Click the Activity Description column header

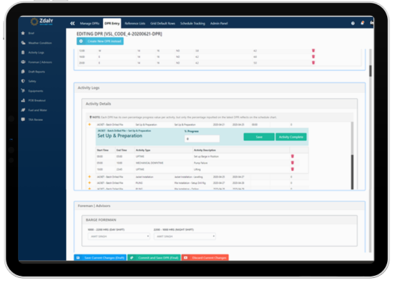pos(205,150)
